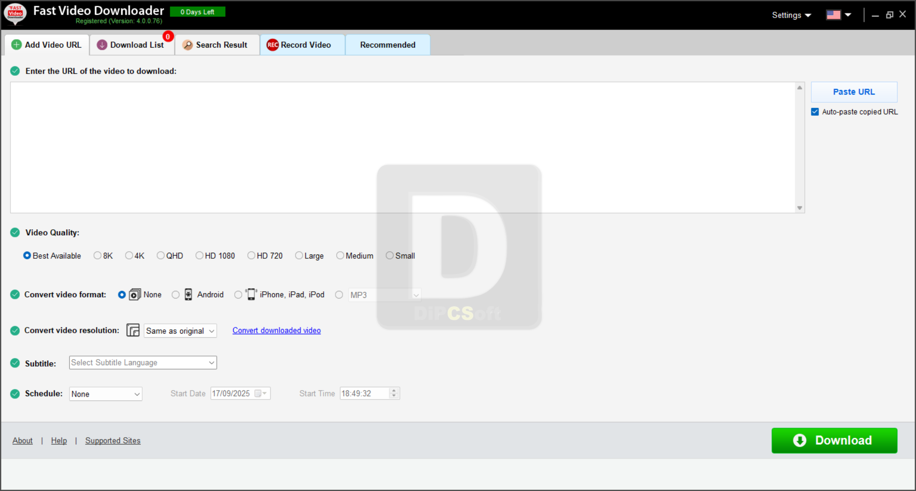Click the green check icon beside Enter the URL

pos(15,71)
